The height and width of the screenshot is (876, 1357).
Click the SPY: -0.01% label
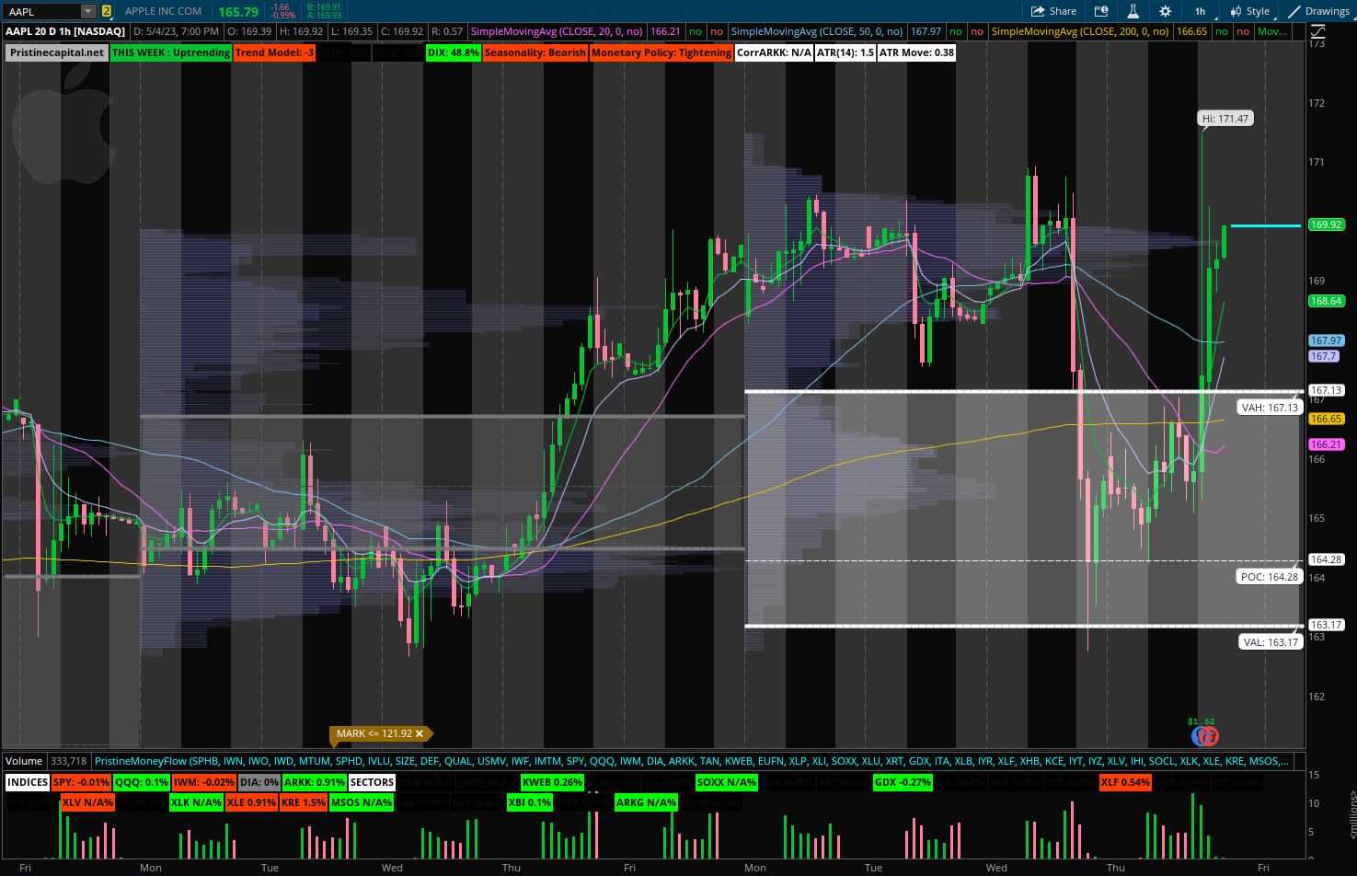(81, 782)
